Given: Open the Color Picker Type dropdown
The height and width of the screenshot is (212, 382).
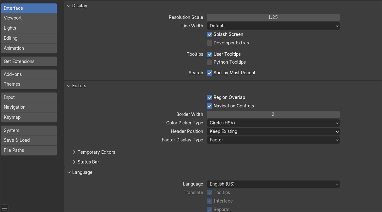Looking at the screenshot, I should click(273, 123).
